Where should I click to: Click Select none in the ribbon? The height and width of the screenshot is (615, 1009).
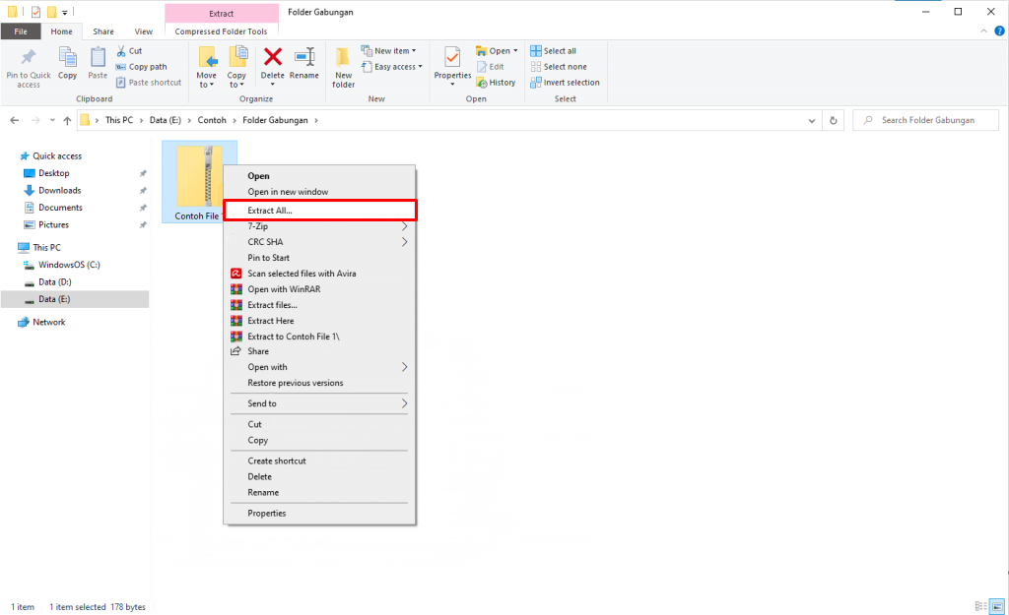coord(559,66)
